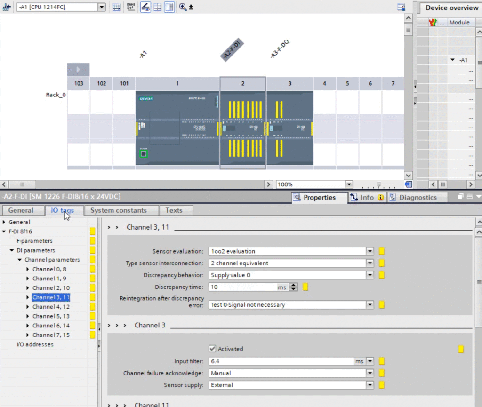Uncheck the Activated checkbox for Channel 3

pos(212,349)
